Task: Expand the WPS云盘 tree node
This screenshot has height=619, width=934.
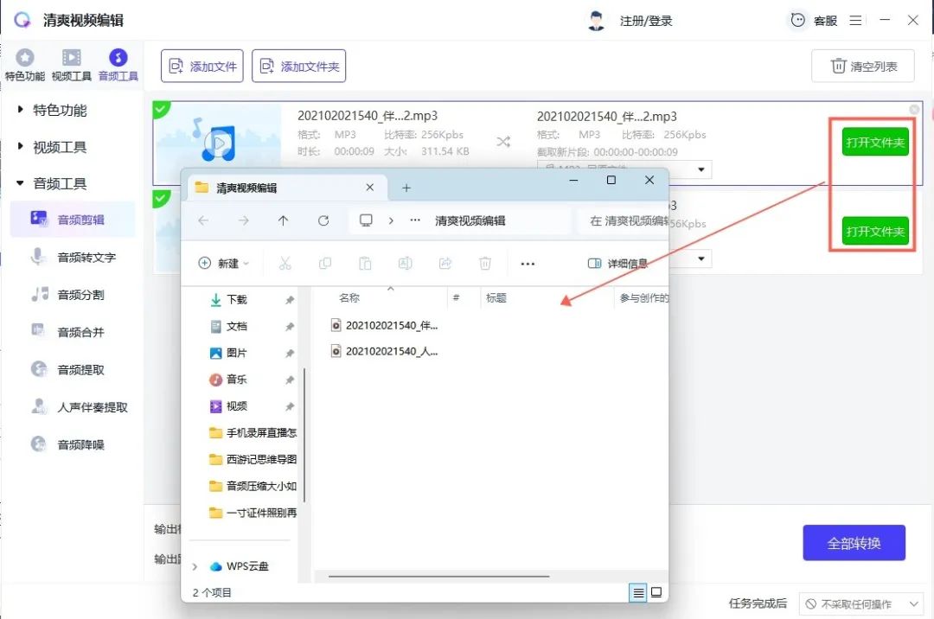Action: pos(195,566)
